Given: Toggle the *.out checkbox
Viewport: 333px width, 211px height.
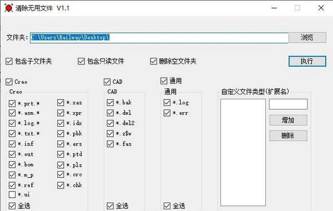Looking at the screenshot, I should point(12,154).
